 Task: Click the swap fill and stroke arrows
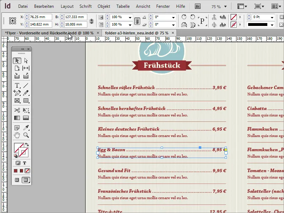click(27, 144)
